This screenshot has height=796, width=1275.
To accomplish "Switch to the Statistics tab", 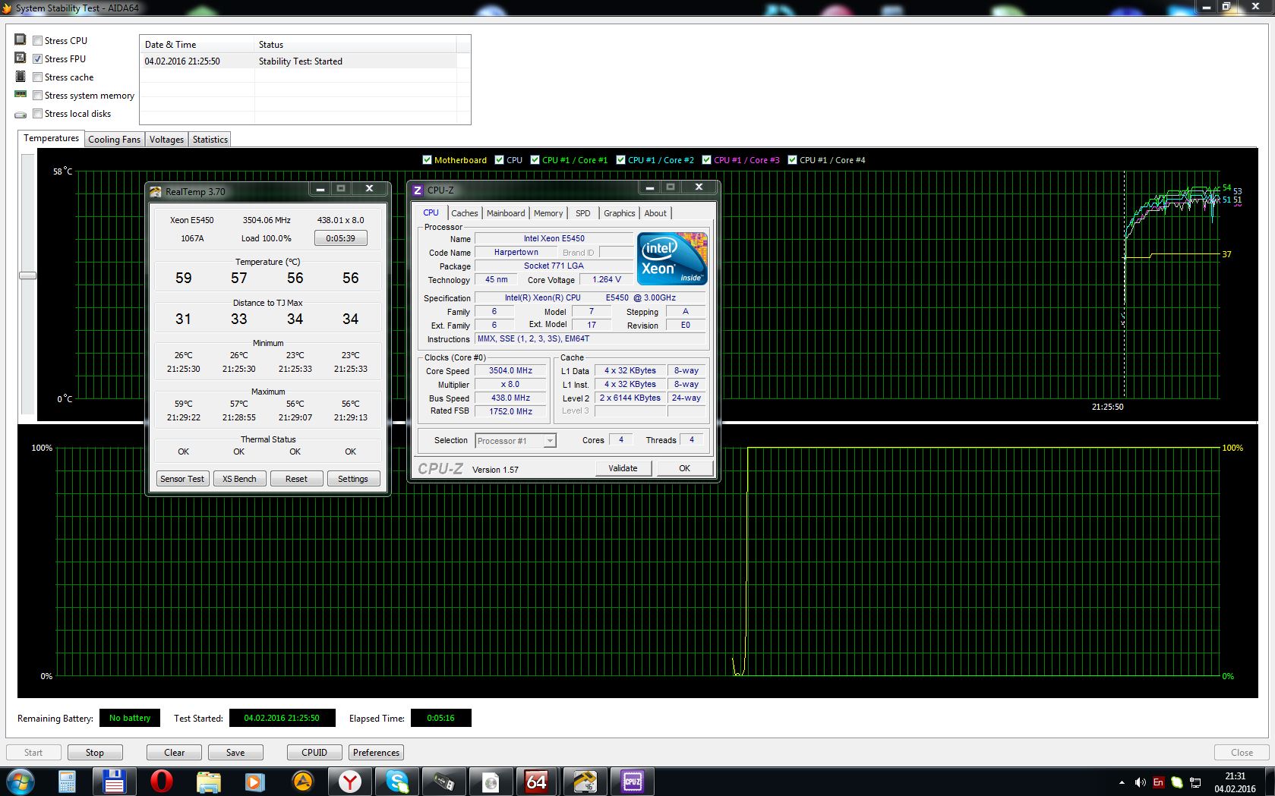I will pos(210,140).
